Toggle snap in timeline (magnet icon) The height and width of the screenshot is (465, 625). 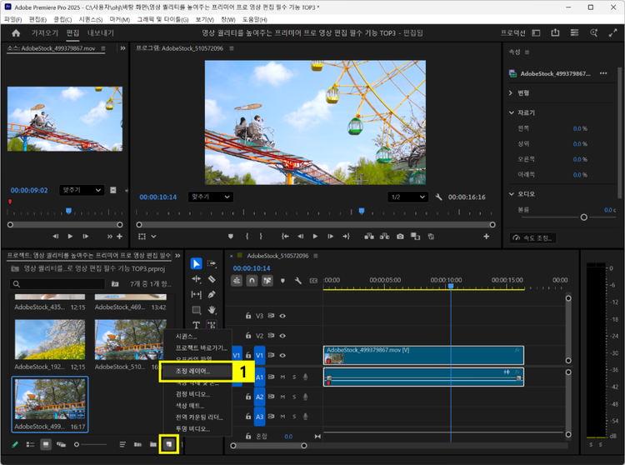tap(252, 281)
